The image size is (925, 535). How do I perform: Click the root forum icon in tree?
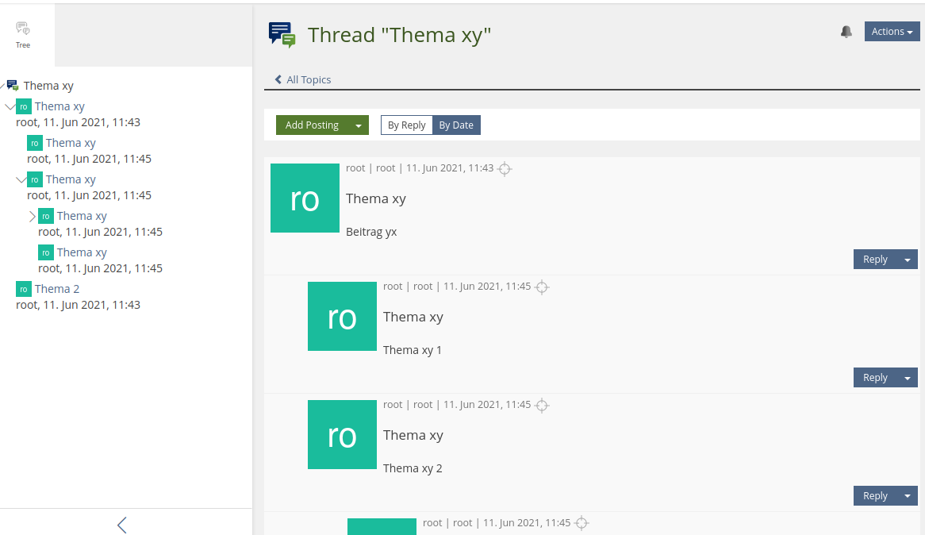[x=13, y=86]
